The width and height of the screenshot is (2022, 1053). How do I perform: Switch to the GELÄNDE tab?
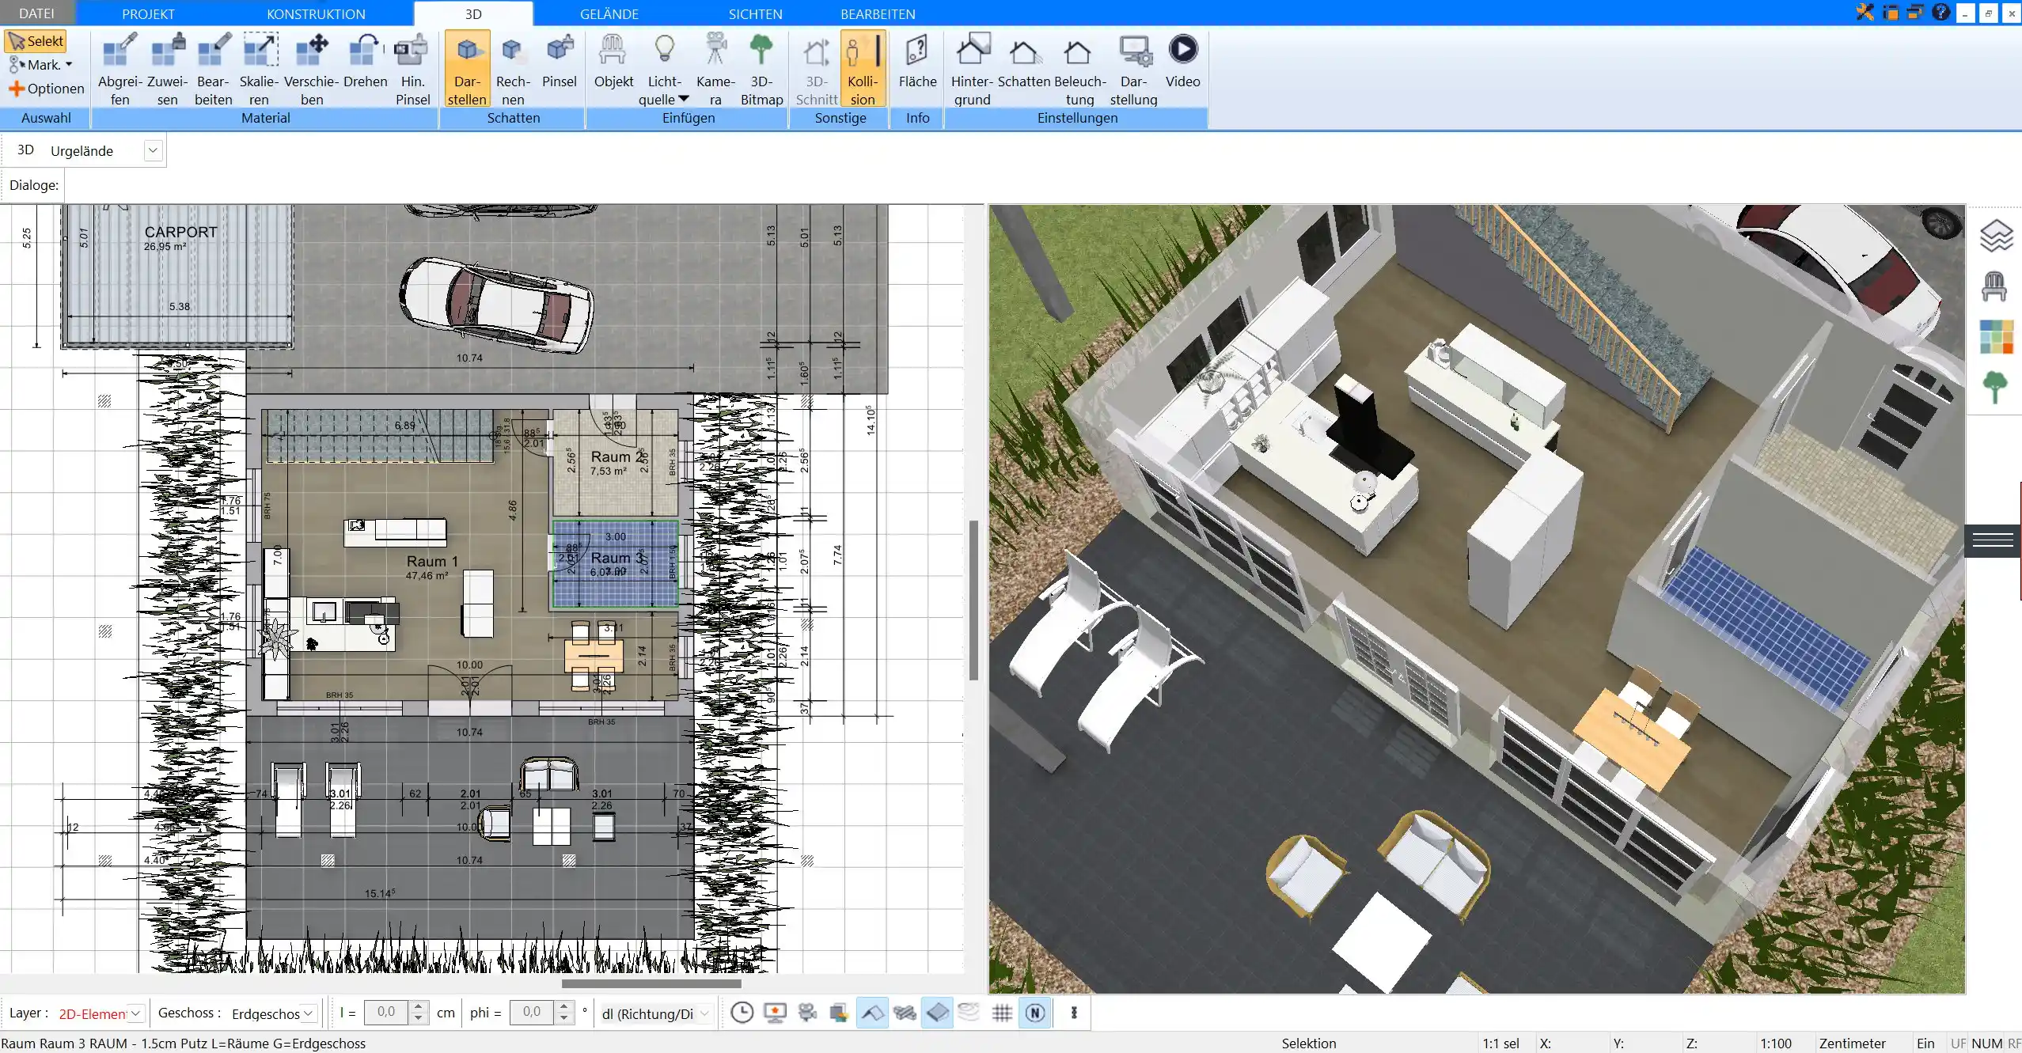(x=609, y=13)
